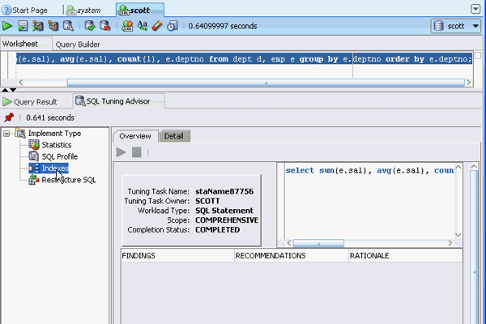Image resolution: width=486 pixels, height=324 pixels.
Task: Click the FINDINGS column header
Action: coord(177,256)
